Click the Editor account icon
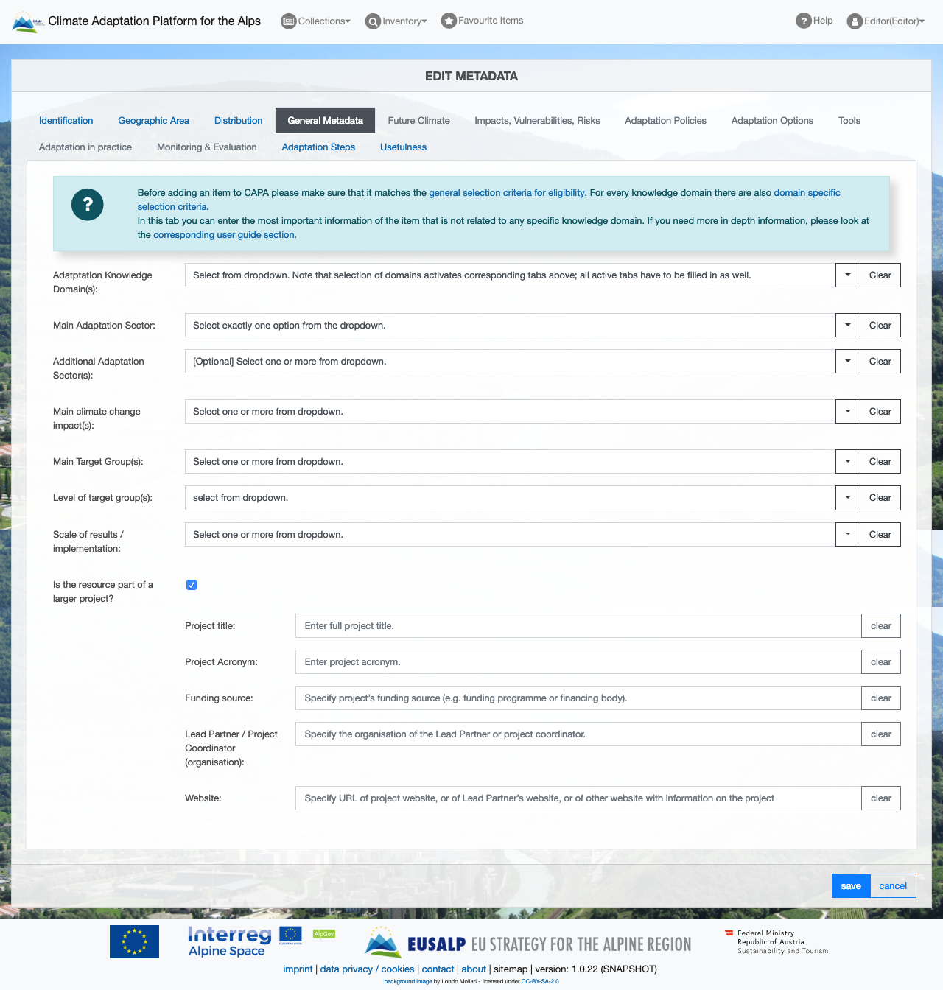Viewport: 943px width, 990px height. tap(854, 21)
